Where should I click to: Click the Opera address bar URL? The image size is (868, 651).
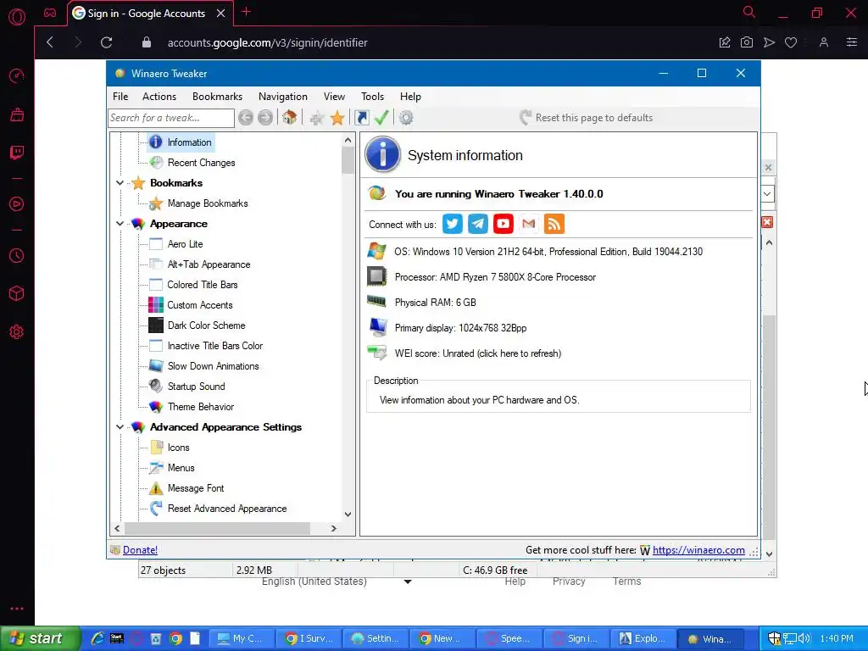(x=267, y=42)
